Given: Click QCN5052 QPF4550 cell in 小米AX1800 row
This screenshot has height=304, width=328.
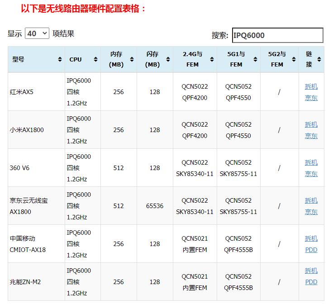Looking at the screenshot, I should point(238,130).
